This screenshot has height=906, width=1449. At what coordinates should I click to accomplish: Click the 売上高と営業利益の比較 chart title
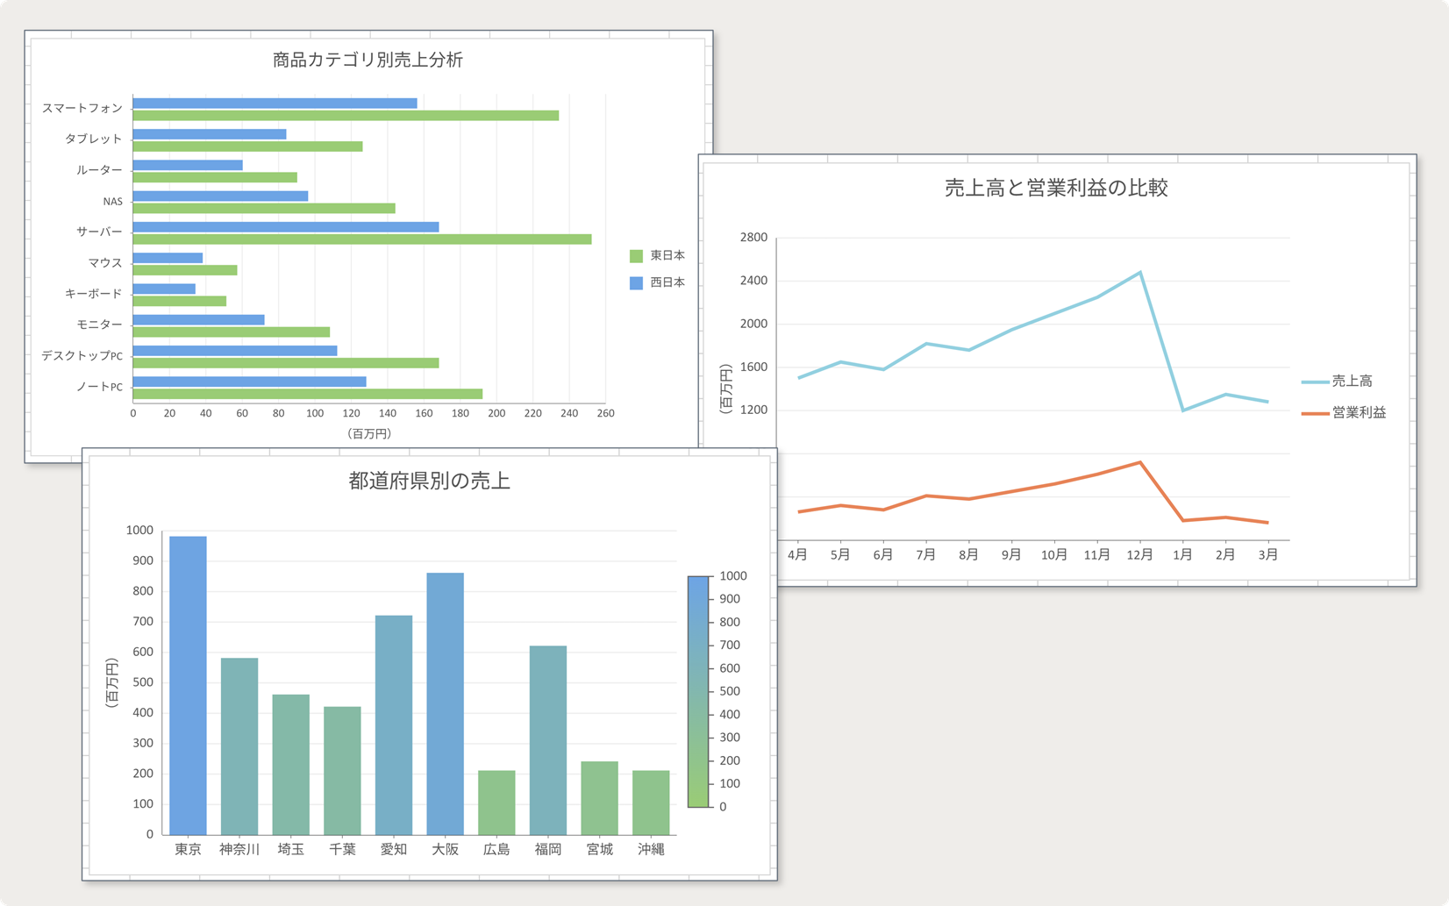1056,188
